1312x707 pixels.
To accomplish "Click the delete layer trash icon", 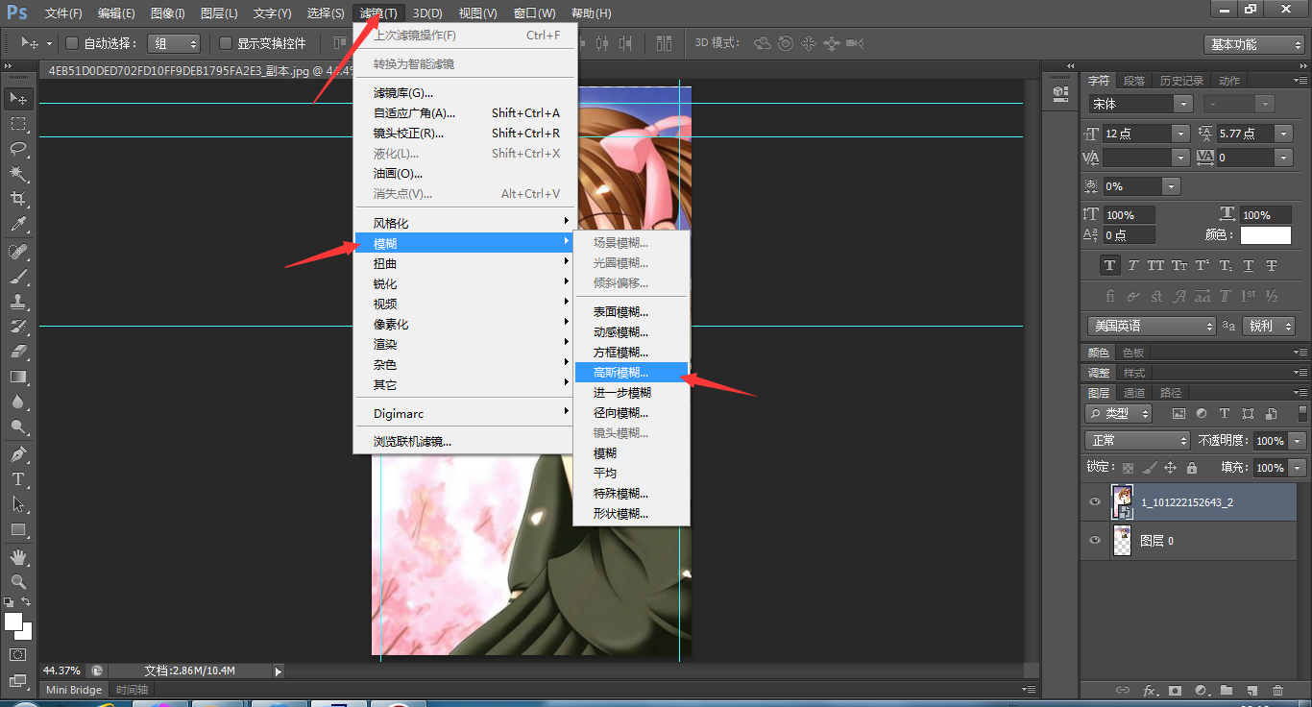I will [x=1277, y=690].
